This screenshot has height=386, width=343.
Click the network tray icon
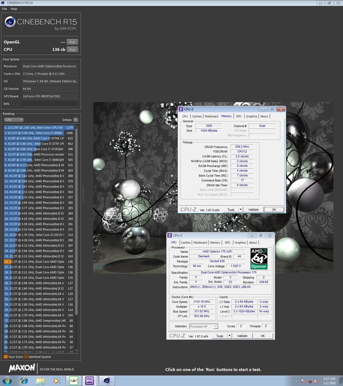(x=310, y=381)
